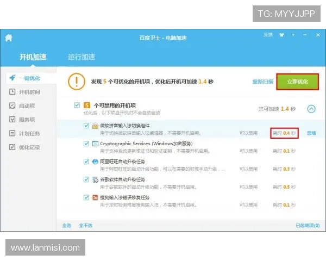326x261 pixels.
Task: Uncheck Cryptographic Services checkbox
Action: pyautogui.click(x=86, y=144)
